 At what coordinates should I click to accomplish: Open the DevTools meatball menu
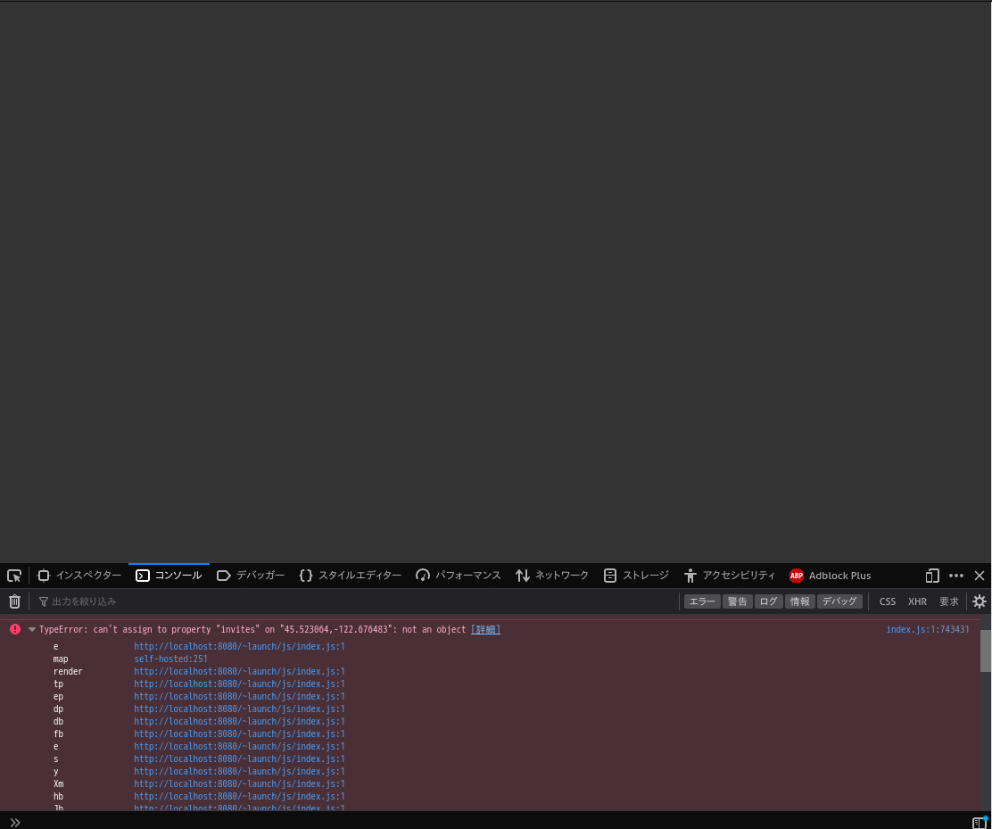pos(956,576)
